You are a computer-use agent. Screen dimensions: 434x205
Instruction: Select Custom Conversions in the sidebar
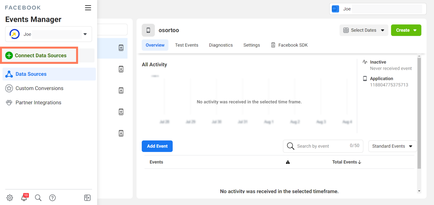coord(39,88)
